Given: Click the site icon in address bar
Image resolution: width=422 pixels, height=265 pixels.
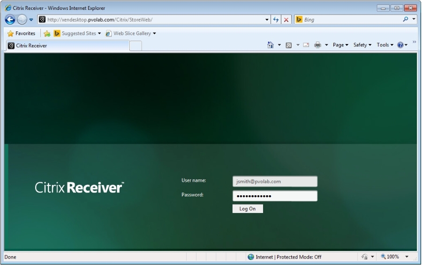Looking at the screenshot, I should [x=42, y=19].
